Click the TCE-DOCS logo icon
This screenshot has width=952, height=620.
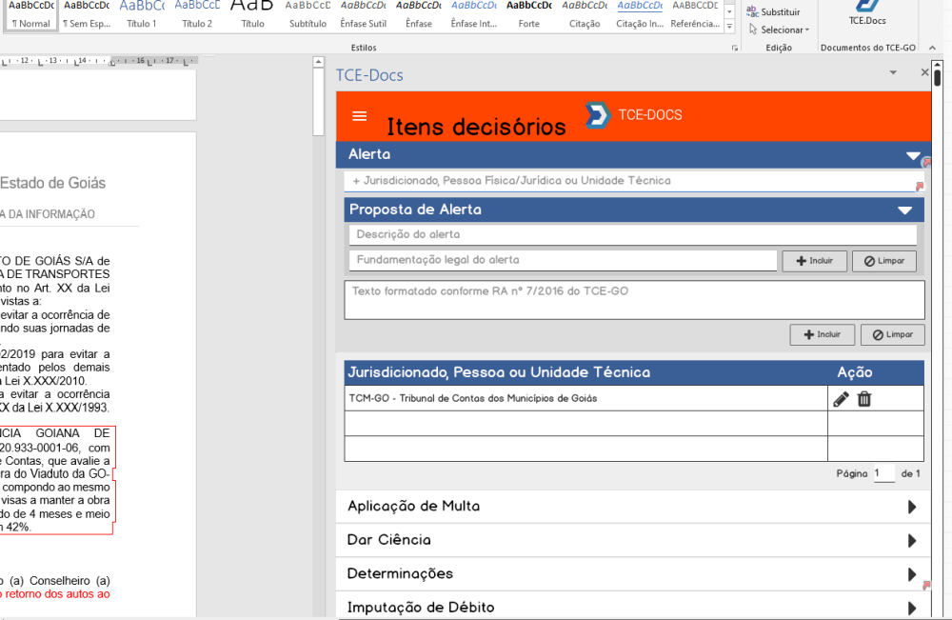tap(597, 115)
